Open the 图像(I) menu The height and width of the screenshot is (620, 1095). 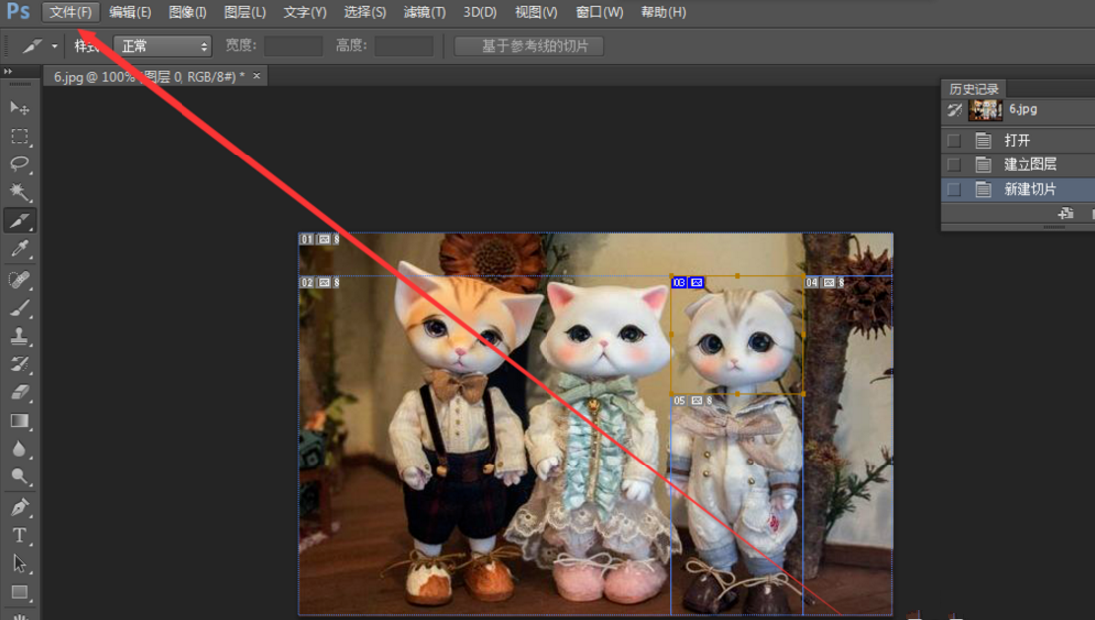(187, 12)
